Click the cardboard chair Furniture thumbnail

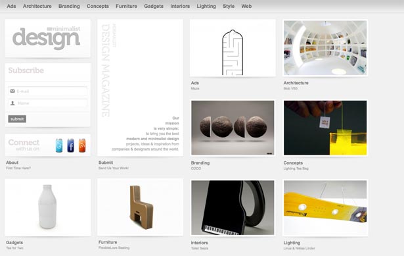[140, 207]
